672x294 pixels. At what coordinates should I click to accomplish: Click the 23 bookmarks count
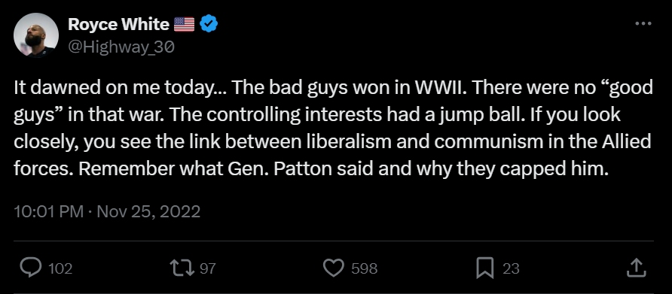click(x=511, y=268)
